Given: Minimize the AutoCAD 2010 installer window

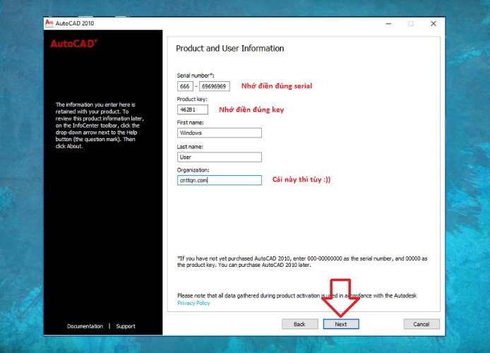Looking at the screenshot, I should (388, 23).
